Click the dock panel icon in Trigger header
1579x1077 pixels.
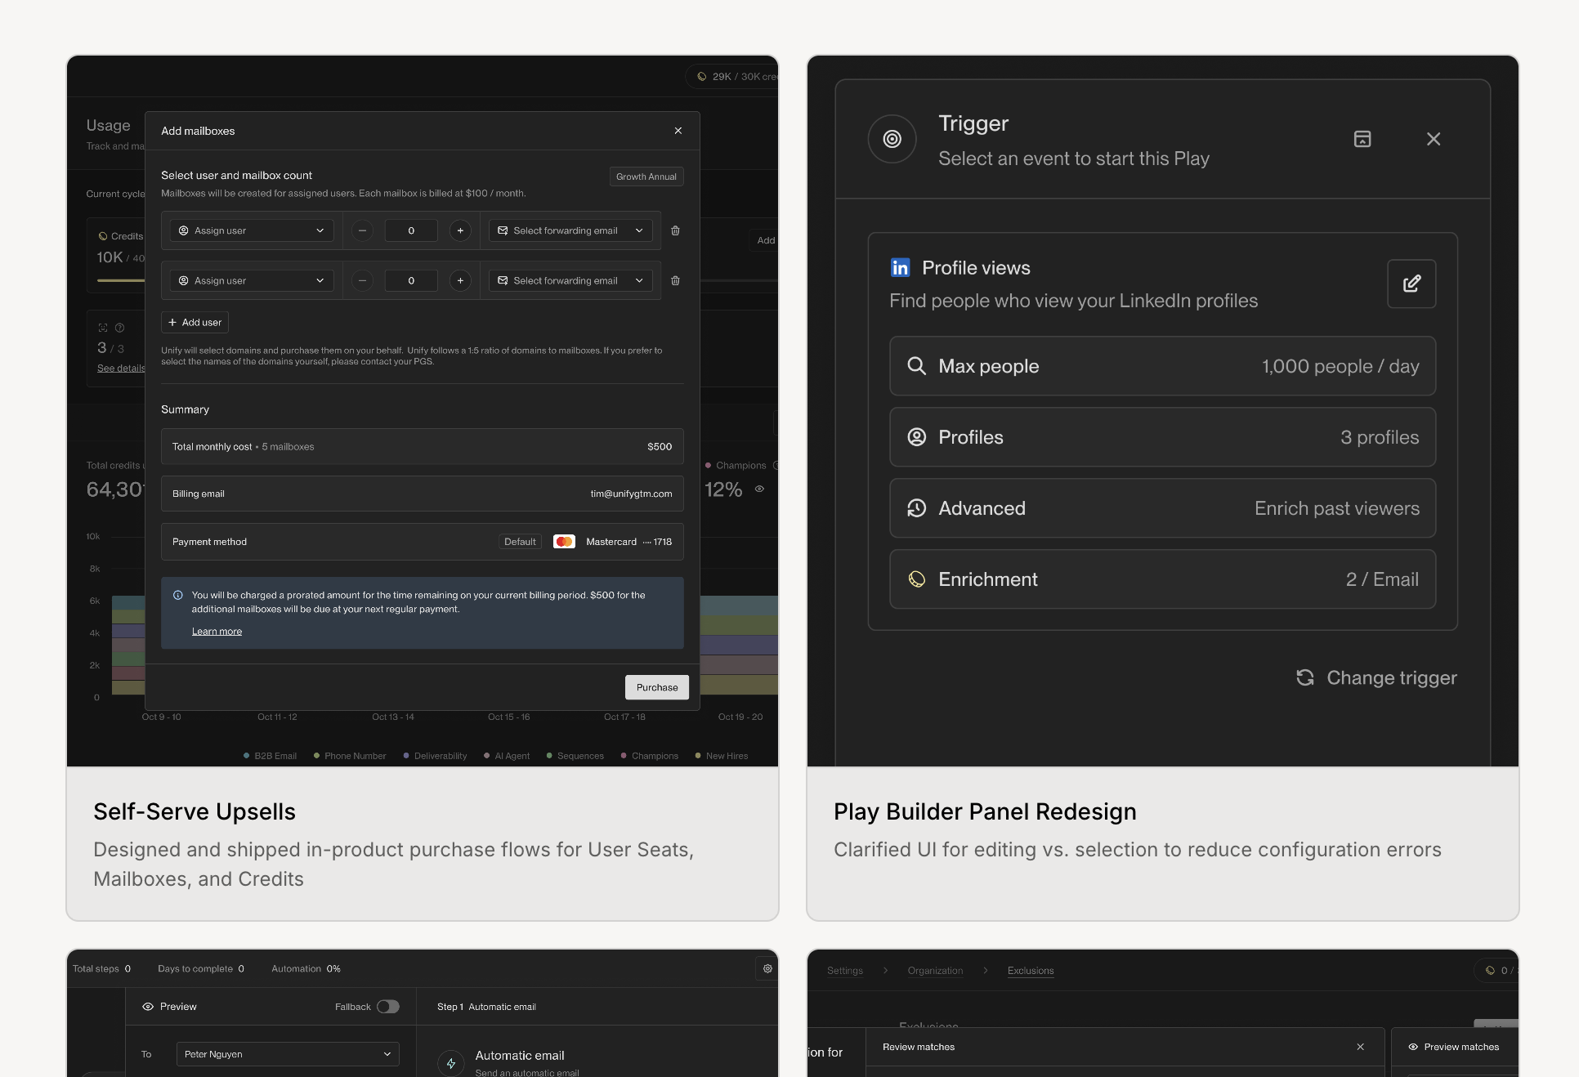[1362, 139]
